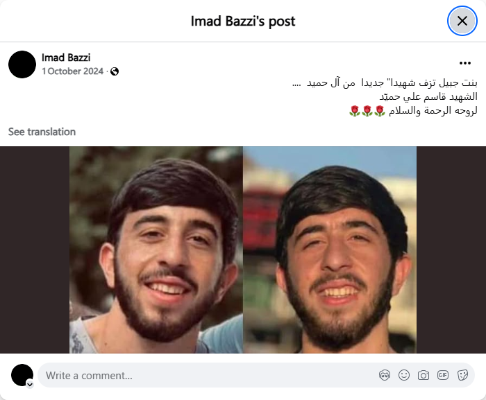Click the 1 October 2024 timestamp

[x=72, y=71]
